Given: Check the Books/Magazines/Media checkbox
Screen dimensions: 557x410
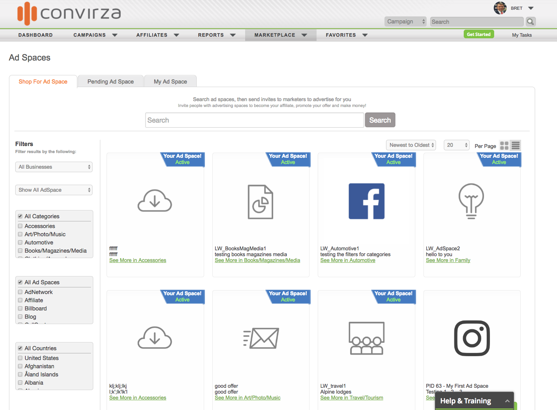Looking at the screenshot, I should 20,250.
